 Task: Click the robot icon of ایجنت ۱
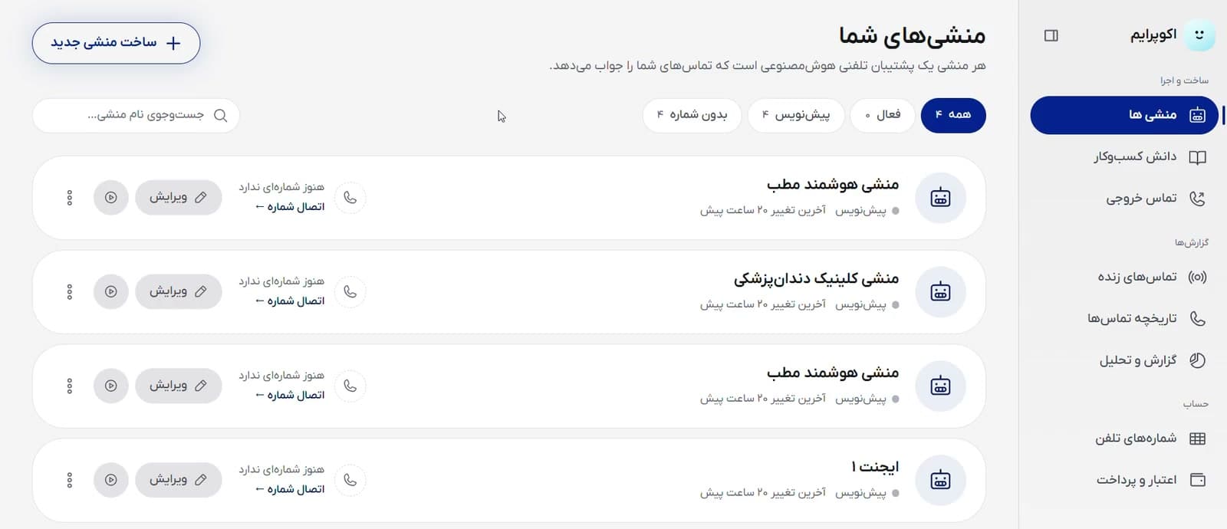tap(940, 480)
